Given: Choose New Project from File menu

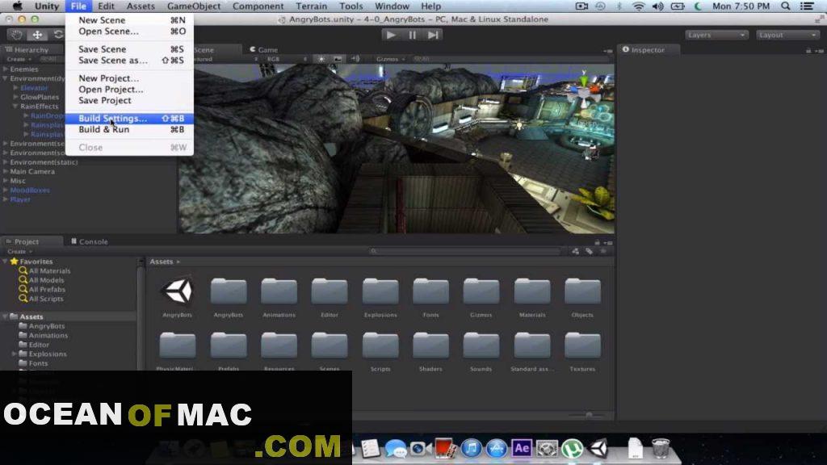Looking at the screenshot, I should point(130,78).
